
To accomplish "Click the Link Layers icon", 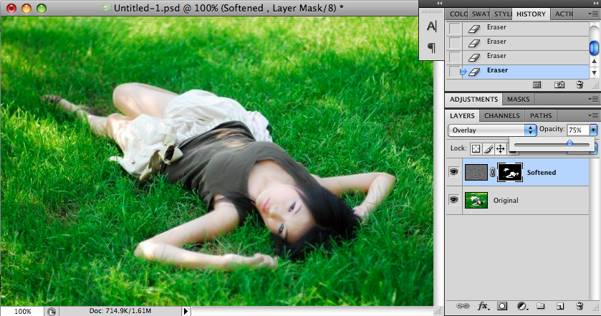I will pos(463,306).
